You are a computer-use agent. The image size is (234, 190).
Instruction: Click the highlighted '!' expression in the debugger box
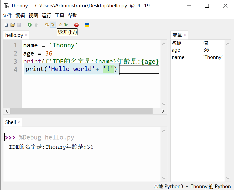coord(108,69)
